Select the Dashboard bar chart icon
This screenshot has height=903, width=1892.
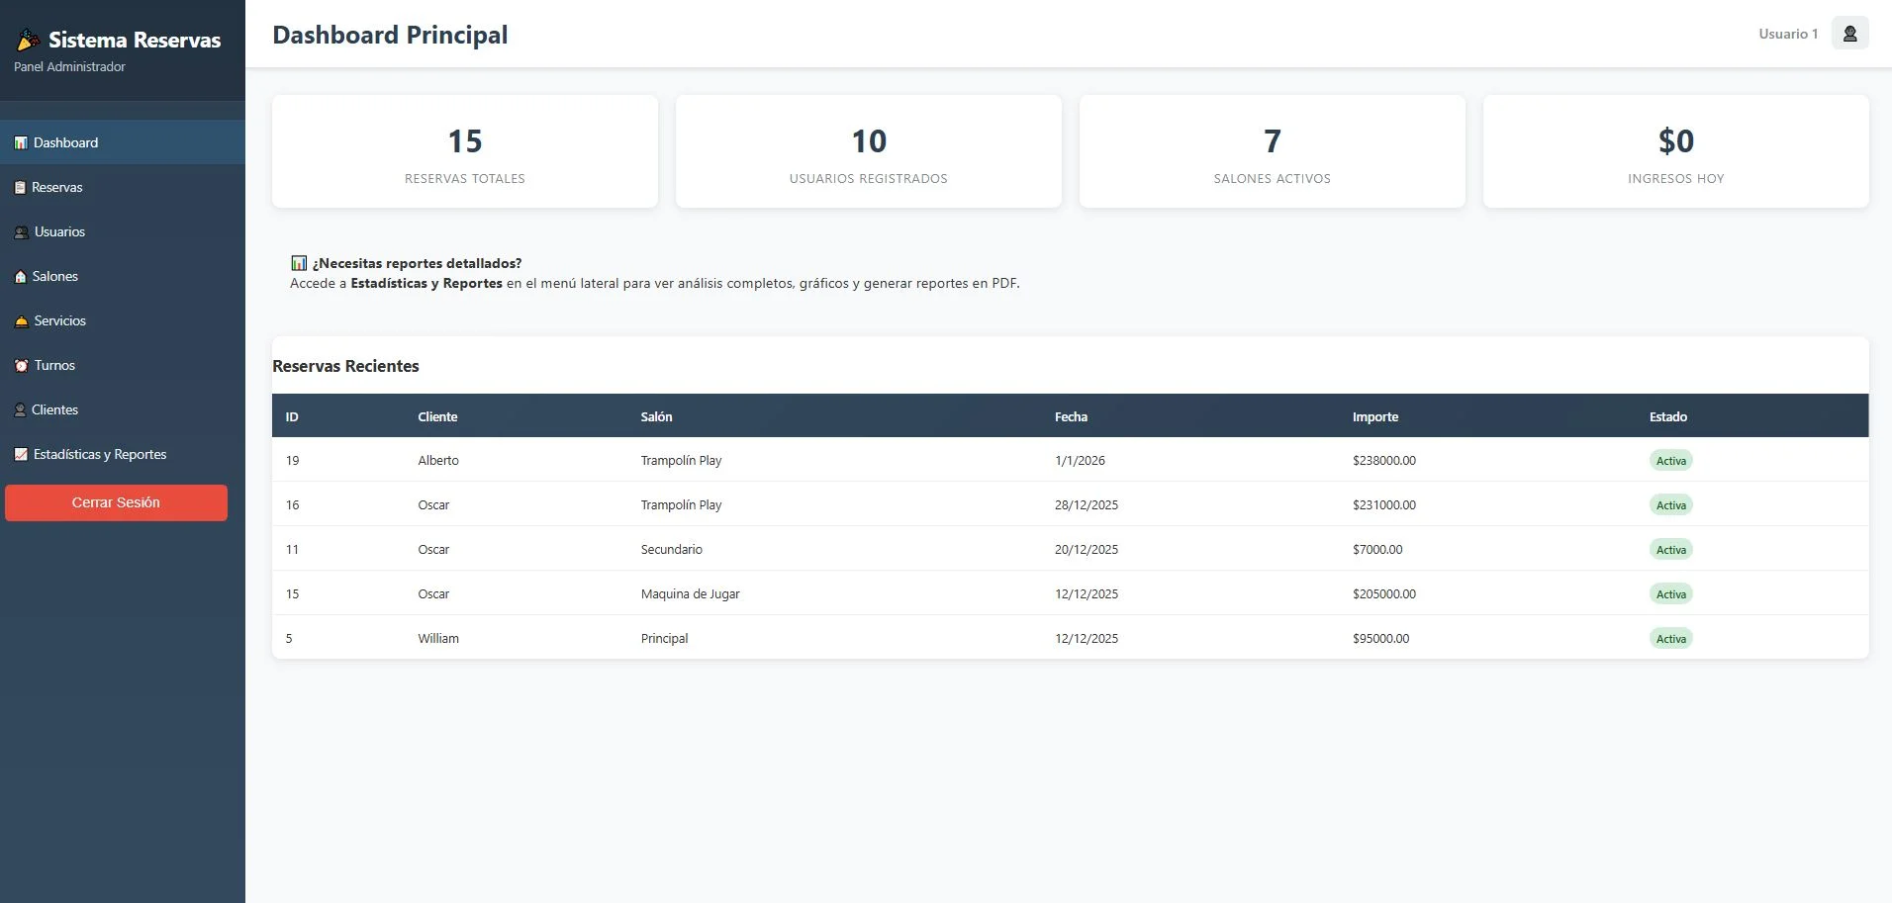click(20, 141)
